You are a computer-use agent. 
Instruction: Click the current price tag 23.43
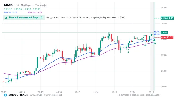tap(164, 32)
